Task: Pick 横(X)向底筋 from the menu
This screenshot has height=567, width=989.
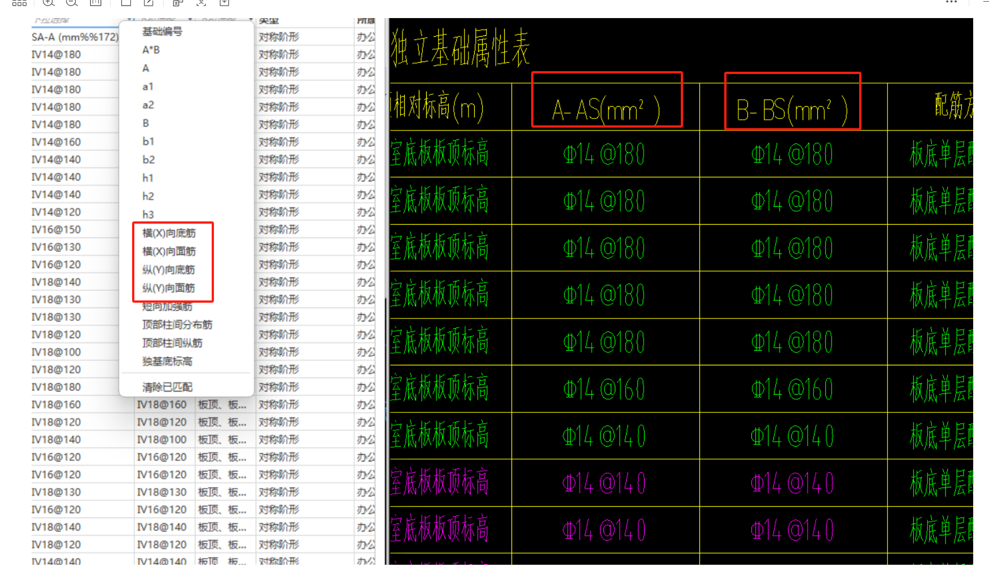Action: 169,233
